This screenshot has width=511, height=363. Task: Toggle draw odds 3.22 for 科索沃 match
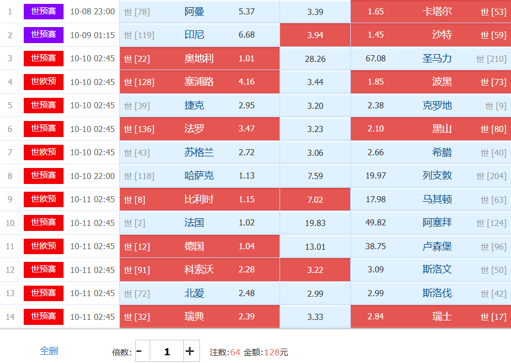click(x=315, y=270)
